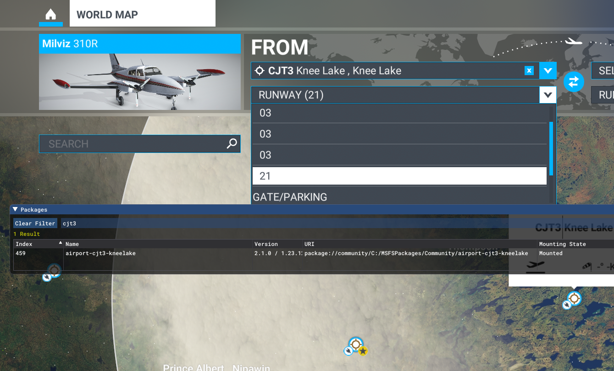Open the RUNWAY (21) dropdown
This screenshot has height=371, width=614.
pos(396,95)
